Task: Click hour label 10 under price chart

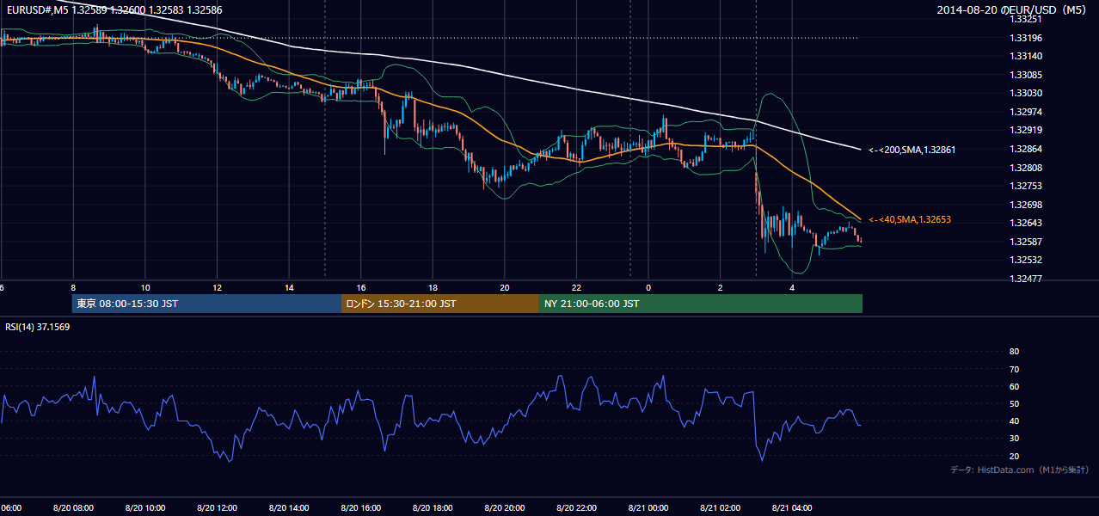Action: coord(144,288)
